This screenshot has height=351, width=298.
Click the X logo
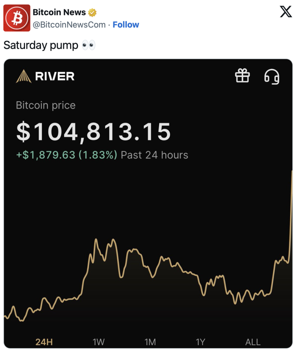[x=286, y=12]
